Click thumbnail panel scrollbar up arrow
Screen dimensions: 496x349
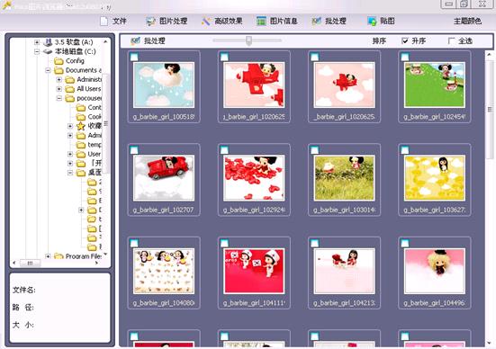tap(490, 54)
